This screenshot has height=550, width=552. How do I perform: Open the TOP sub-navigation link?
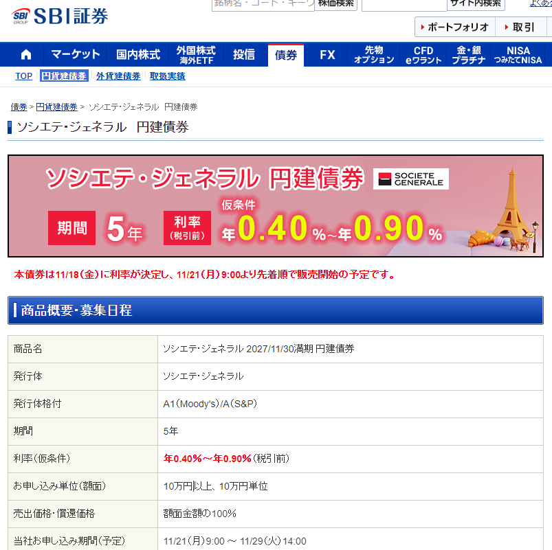point(23,76)
